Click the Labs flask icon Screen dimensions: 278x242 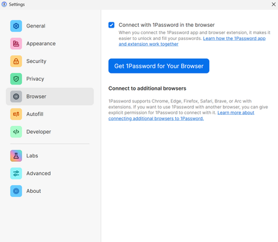pyautogui.click(x=16, y=155)
